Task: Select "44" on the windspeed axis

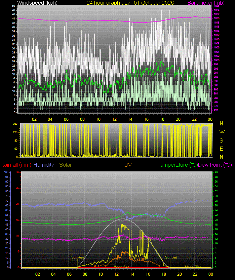Action: (13, 18)
